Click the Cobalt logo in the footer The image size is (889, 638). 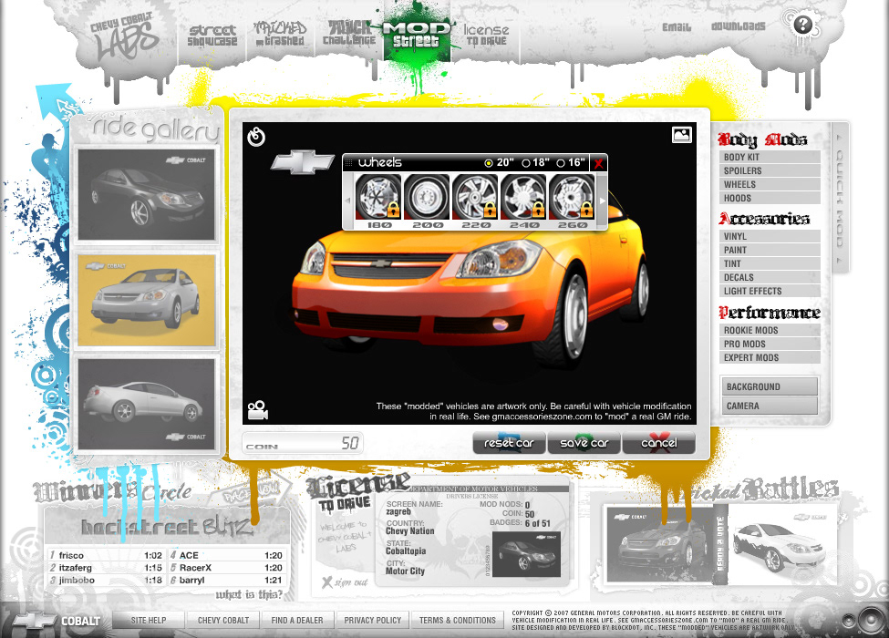(x=57, y=621)
